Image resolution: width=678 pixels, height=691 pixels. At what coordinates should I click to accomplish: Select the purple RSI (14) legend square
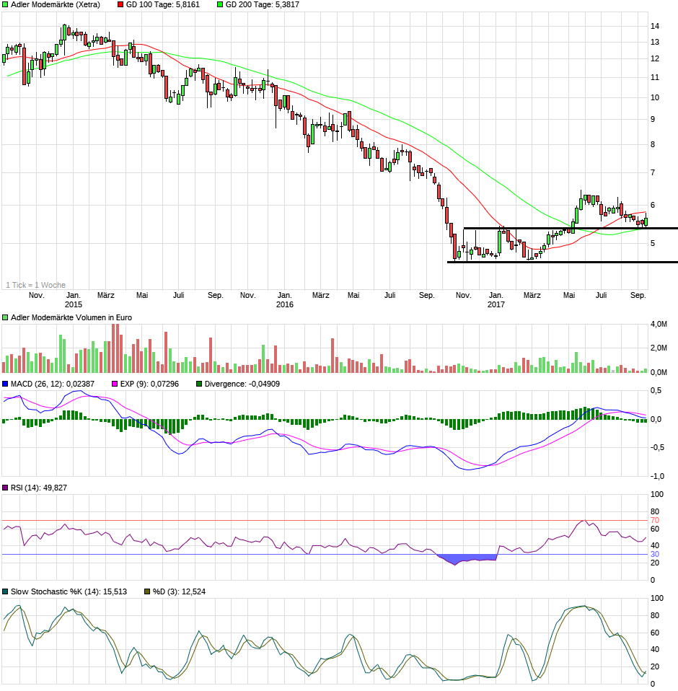[6, 488]
